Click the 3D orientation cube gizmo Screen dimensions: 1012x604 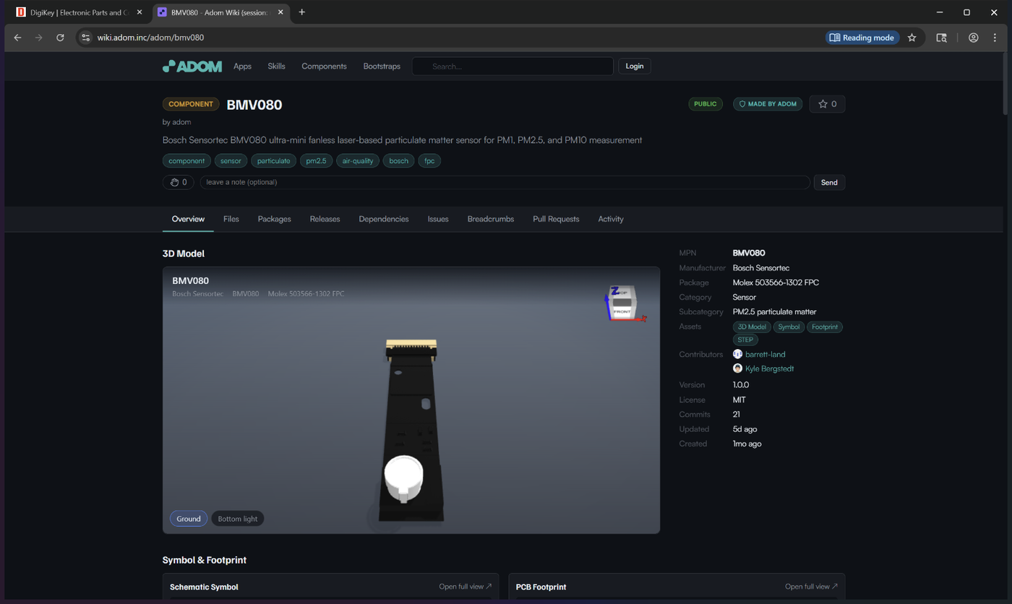[x=624, y=303]
